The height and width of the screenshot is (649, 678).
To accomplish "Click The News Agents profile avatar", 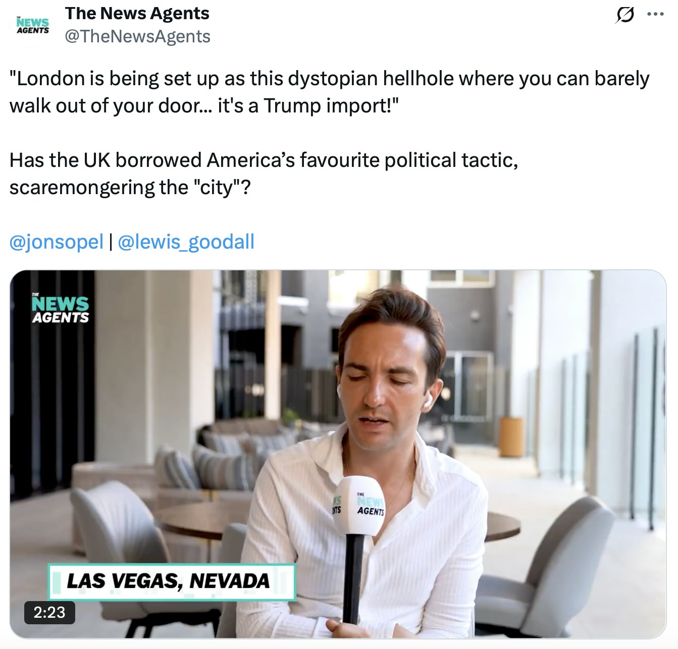I will point(33,25).
